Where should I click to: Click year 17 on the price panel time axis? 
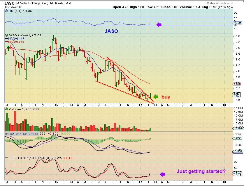(140, 105)
